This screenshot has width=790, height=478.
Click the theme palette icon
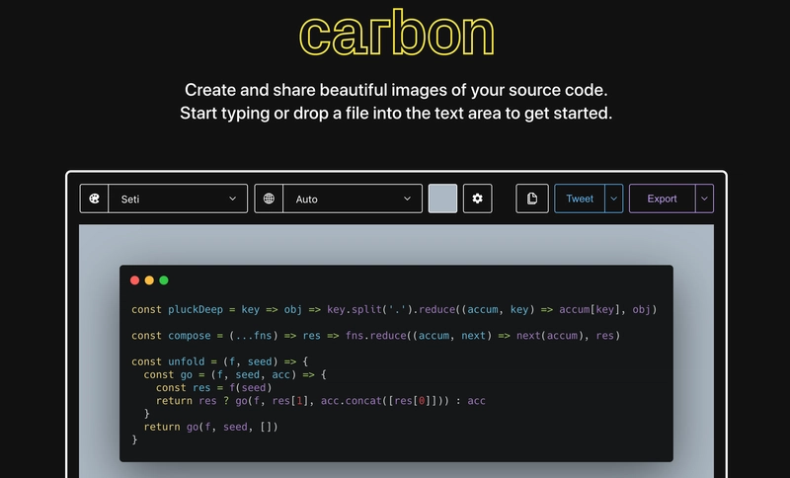[x=95, y=199]
